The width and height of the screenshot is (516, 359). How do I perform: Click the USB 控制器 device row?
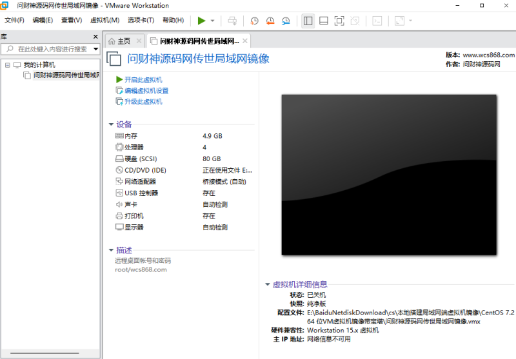tap(184, 193)
